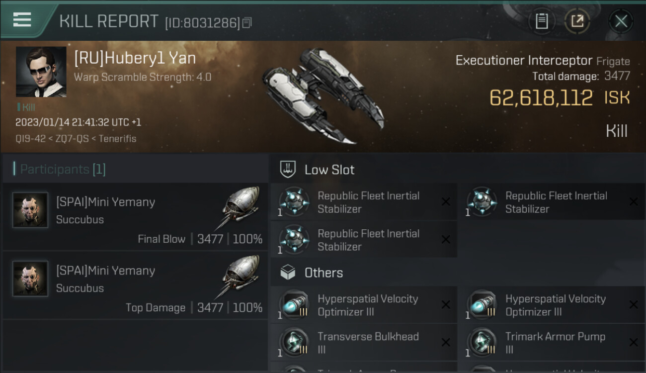
Task: Click the X beside Trimark Armor Pump III
Action: click(634, 343)
